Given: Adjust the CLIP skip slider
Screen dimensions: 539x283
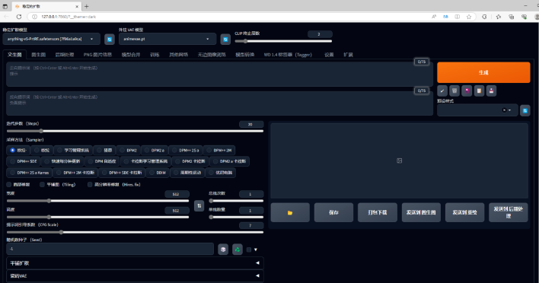Looking at the screenshot, I should tap(283, 41).
